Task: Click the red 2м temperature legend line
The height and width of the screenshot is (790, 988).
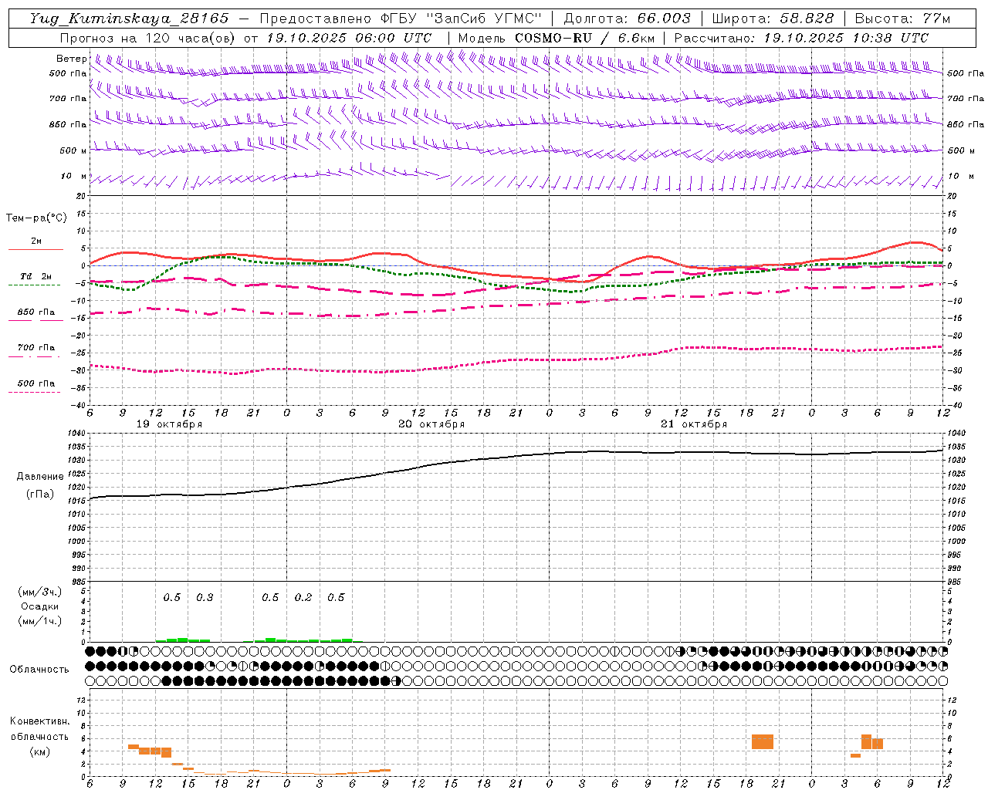Action: (x=36, y=249)
